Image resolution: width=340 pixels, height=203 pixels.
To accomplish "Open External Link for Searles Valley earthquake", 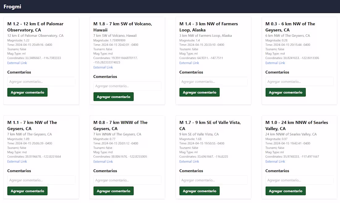I will point(275,161).
